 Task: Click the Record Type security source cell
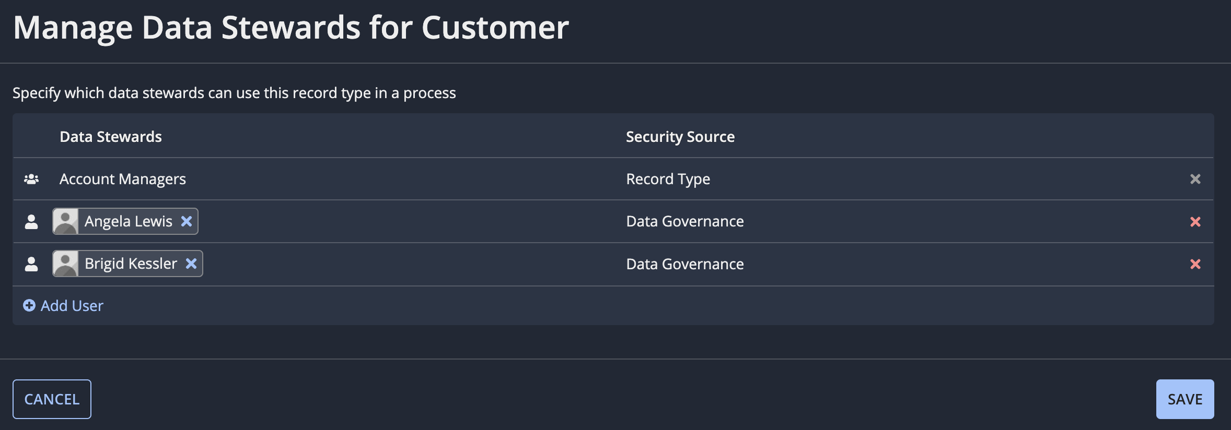[x=668, y=179]
